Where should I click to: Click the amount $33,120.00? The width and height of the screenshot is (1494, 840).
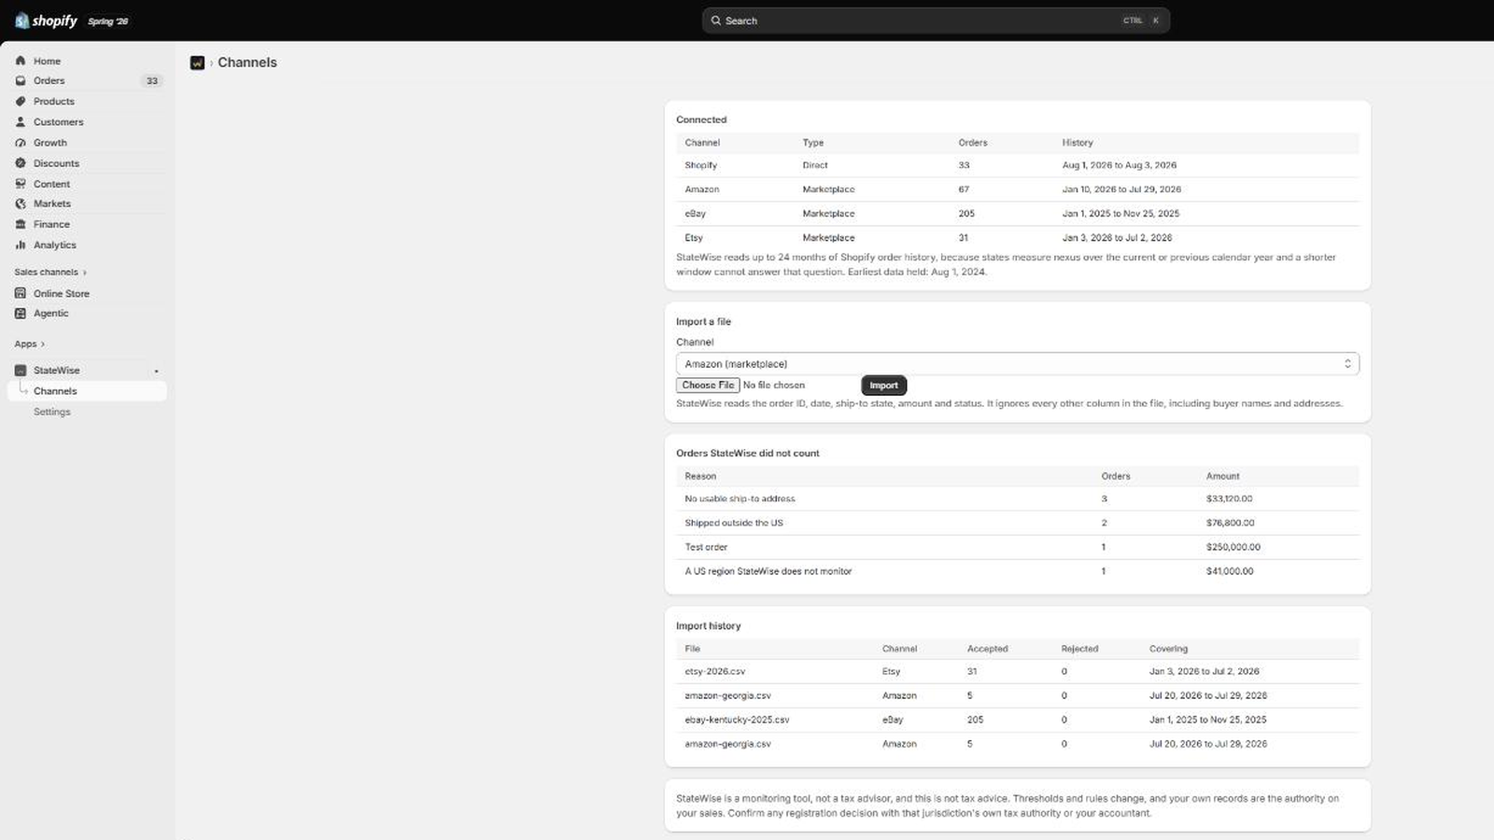(1230, 499)
